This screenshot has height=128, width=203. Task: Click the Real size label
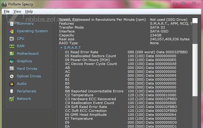click(x=67, y=39)
